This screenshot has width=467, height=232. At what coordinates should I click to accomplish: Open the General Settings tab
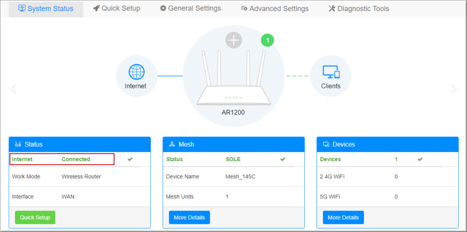pos(190,9)
